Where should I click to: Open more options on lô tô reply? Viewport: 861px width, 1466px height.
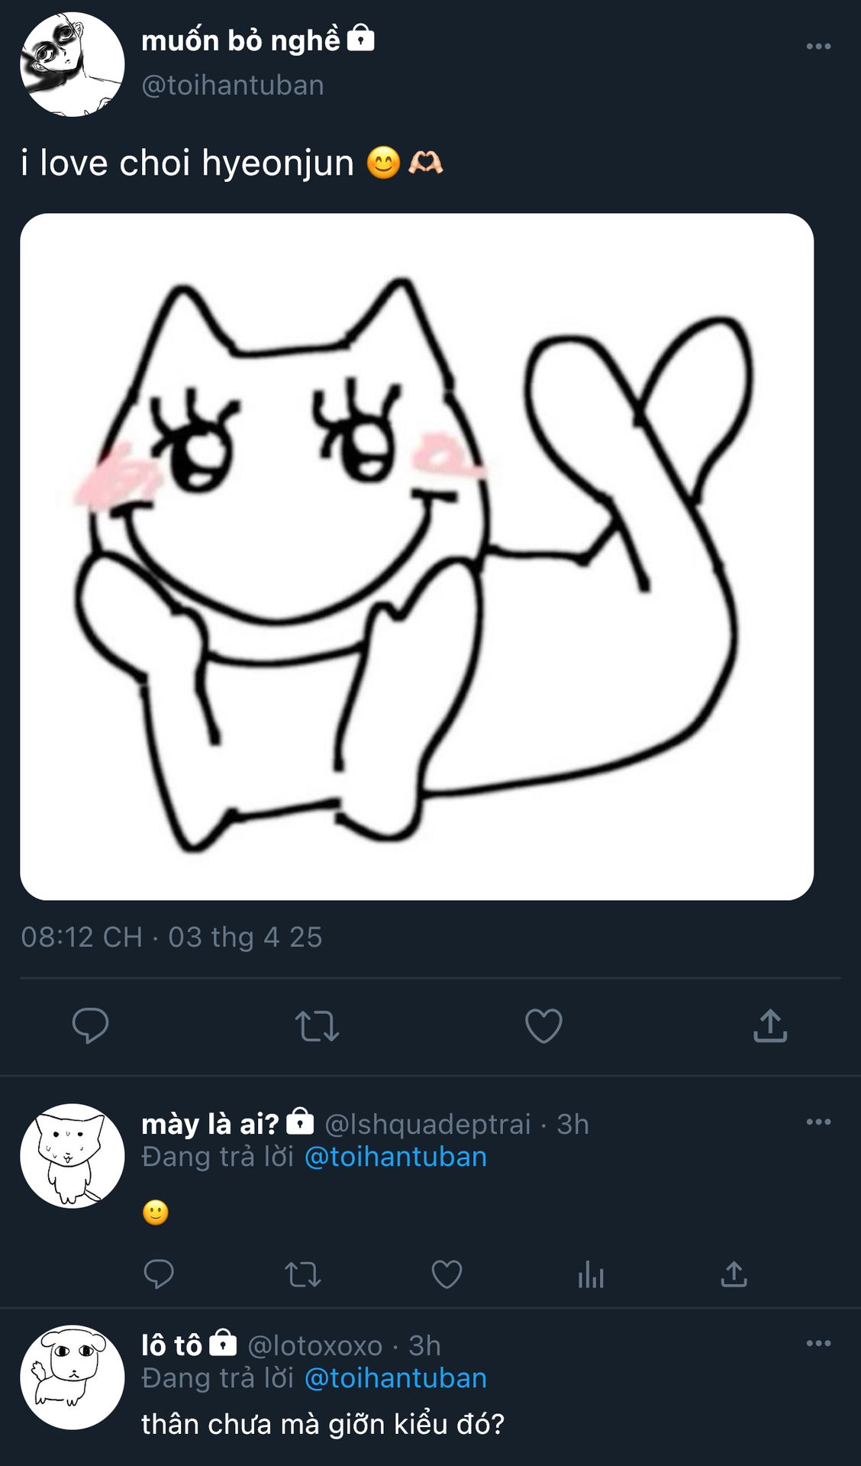click(x=818, y=1343)
